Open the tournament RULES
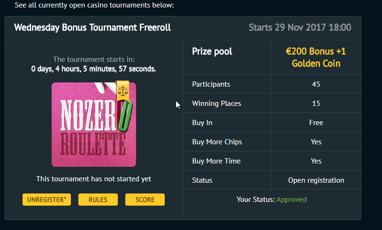This screenshot has width=382, height=230. pos(98,200)
